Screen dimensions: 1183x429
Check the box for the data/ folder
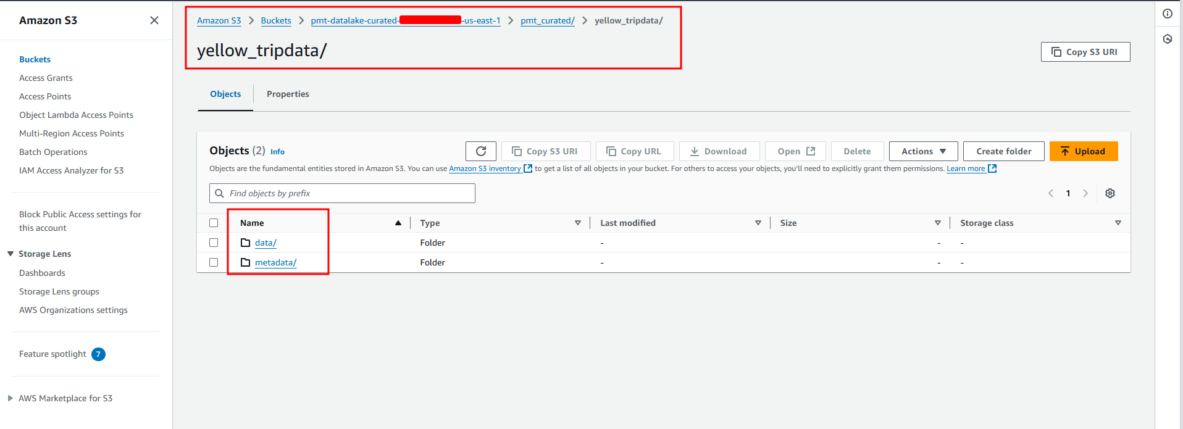click(x=214, y=243)
